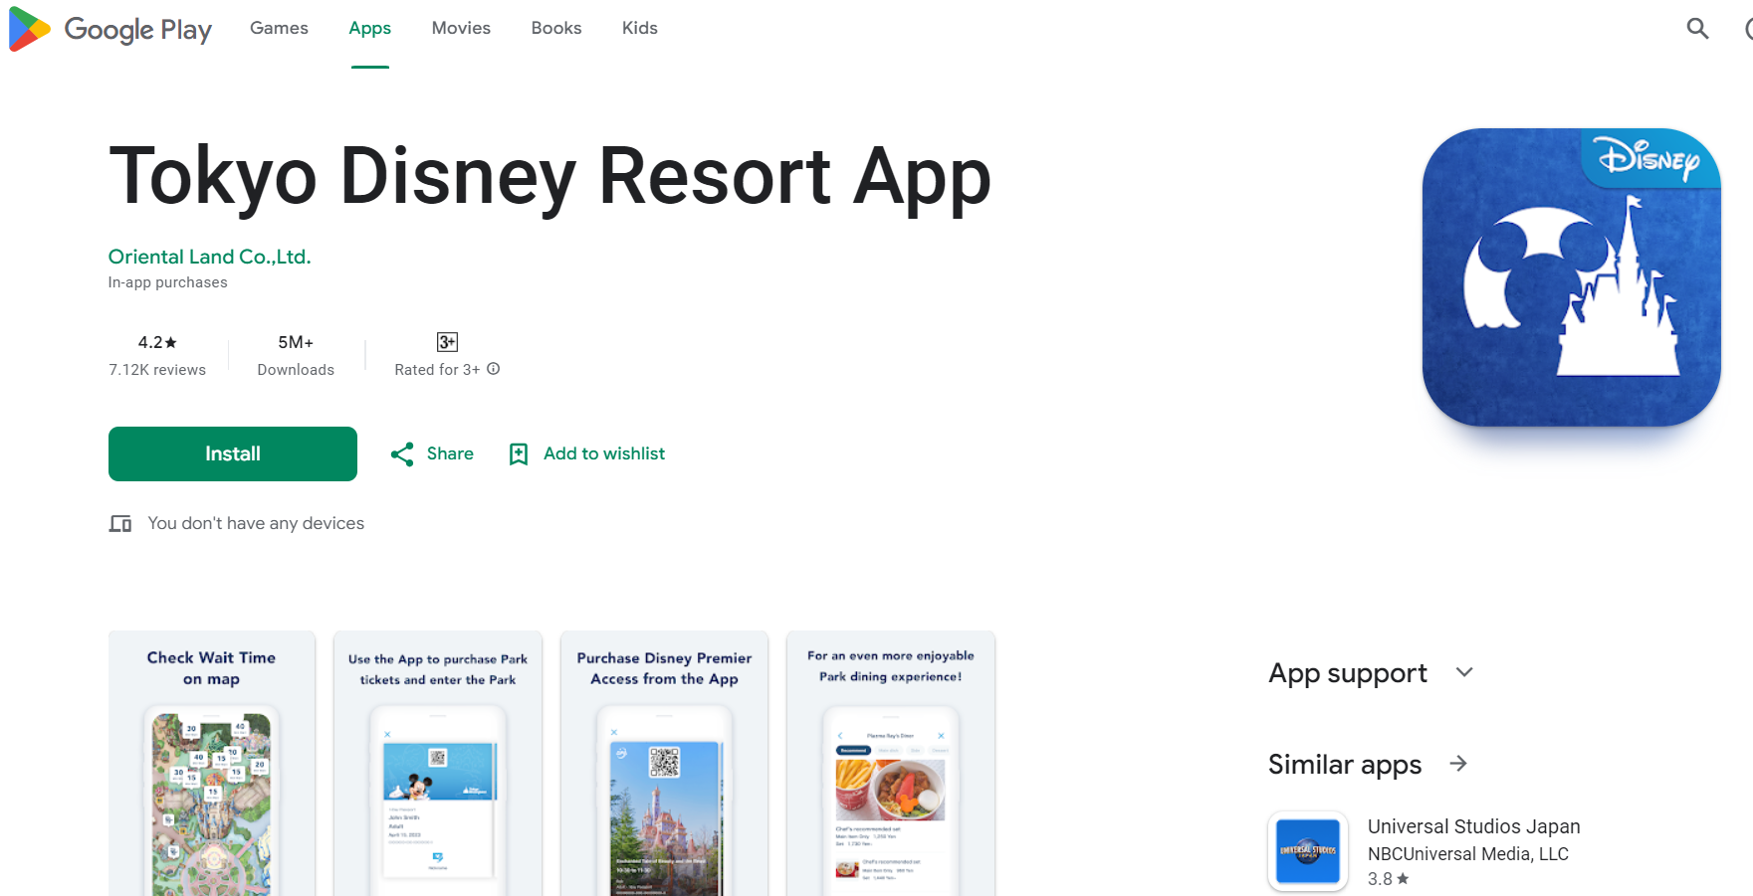Open the 'purchase Park tickets' screenshot

[x=438, y=763]
